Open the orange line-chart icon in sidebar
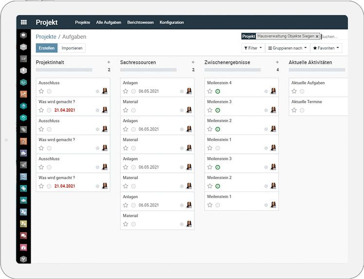This screenshot has height=279, width=364. tap(23, 94)
